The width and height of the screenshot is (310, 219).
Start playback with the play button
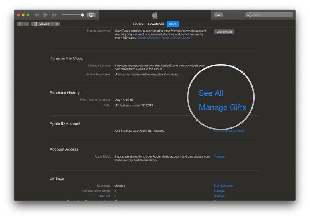tap(46, 15)
